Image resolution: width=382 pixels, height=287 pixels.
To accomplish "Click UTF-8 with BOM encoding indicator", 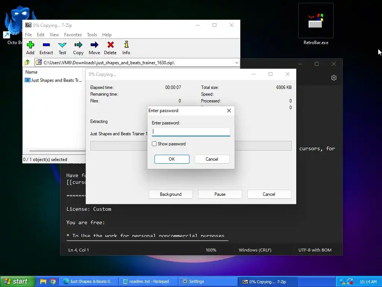I will [315, 250].
